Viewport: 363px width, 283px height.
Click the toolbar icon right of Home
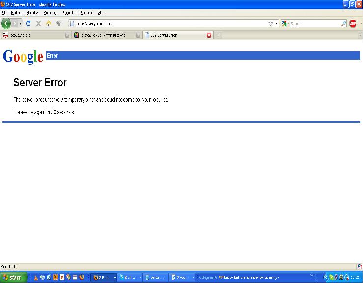click(x=58, y=23)
